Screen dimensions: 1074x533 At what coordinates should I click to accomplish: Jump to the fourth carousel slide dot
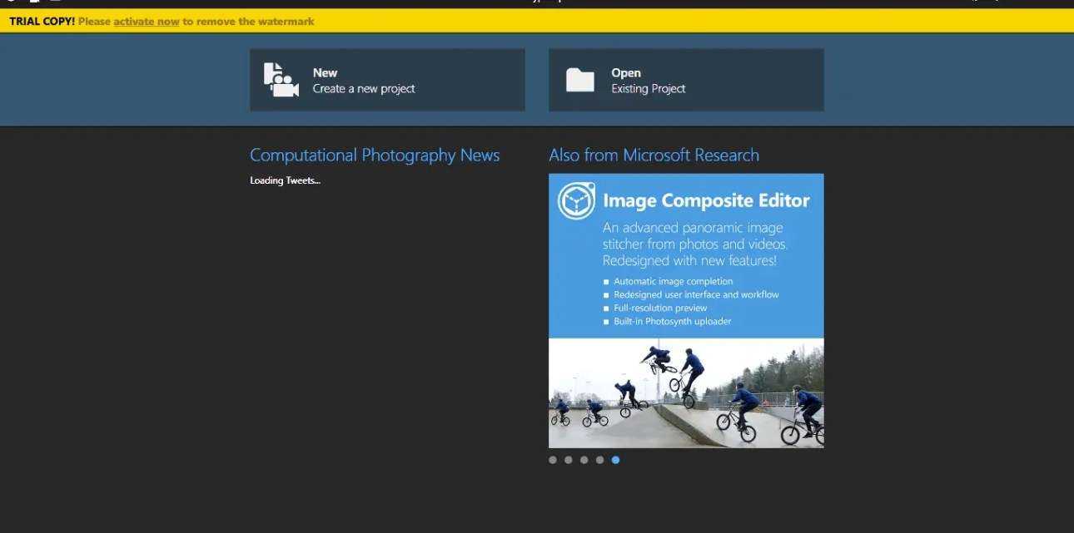pos(599,460)
